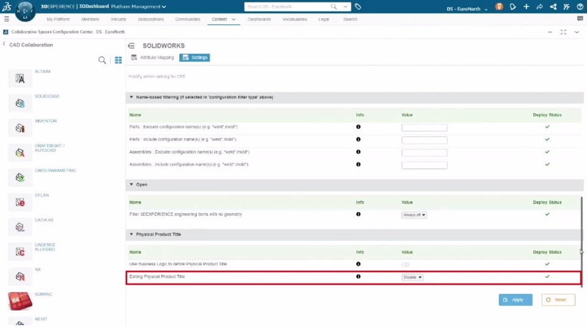Click the settings panel vertical scrollbar
The height and width of the screenshot is (330, 587).
[581, 242]
